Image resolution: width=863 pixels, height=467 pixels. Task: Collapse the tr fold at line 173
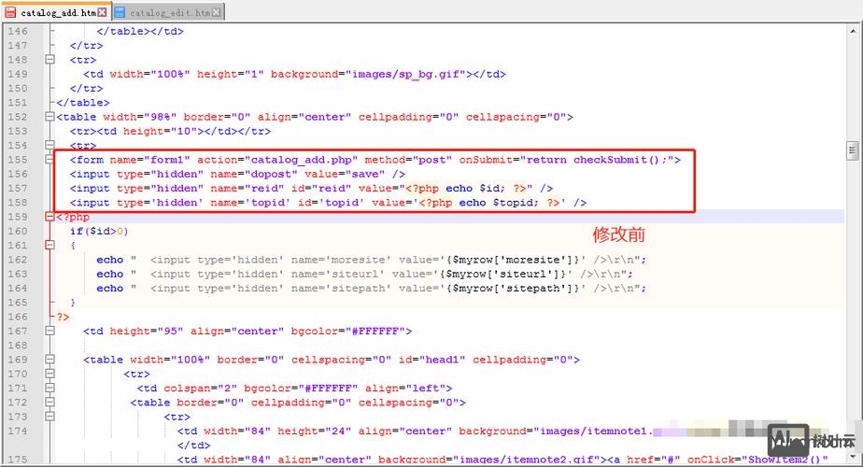pyautogui.click(x=50, y=417)
